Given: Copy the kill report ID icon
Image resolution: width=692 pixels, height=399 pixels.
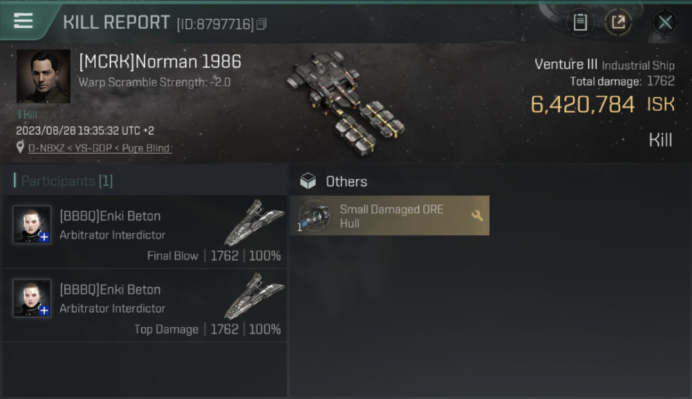Looking at the screenshot, I should [x=261, y=24].
